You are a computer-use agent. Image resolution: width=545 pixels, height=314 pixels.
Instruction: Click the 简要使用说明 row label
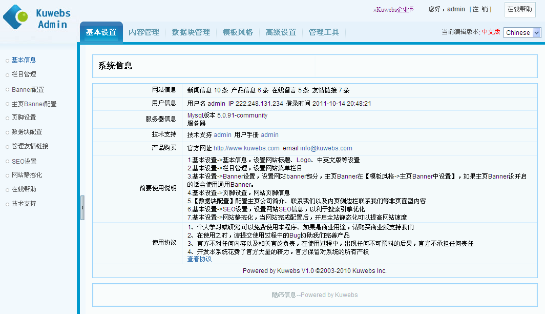coord(158,188)
